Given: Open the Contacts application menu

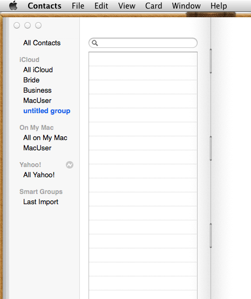Looking at the screenshot, I should pos(44,6).
